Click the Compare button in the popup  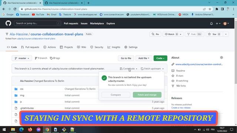tap(116, 95)
